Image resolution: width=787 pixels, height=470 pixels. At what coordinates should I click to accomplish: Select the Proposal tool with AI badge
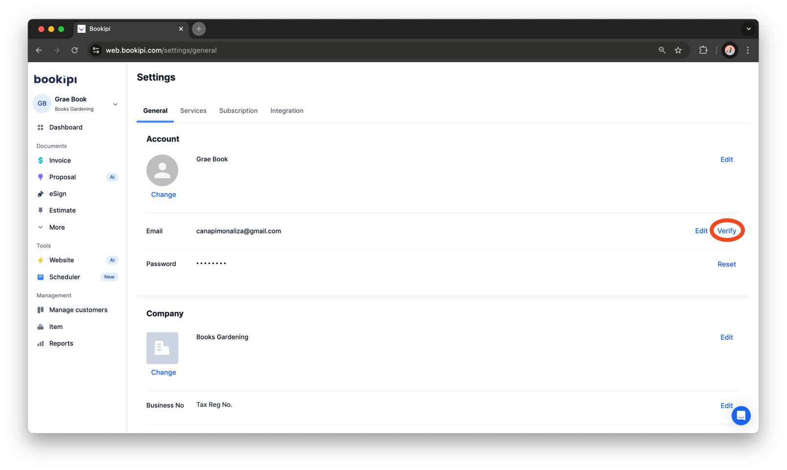coord(63,177)
